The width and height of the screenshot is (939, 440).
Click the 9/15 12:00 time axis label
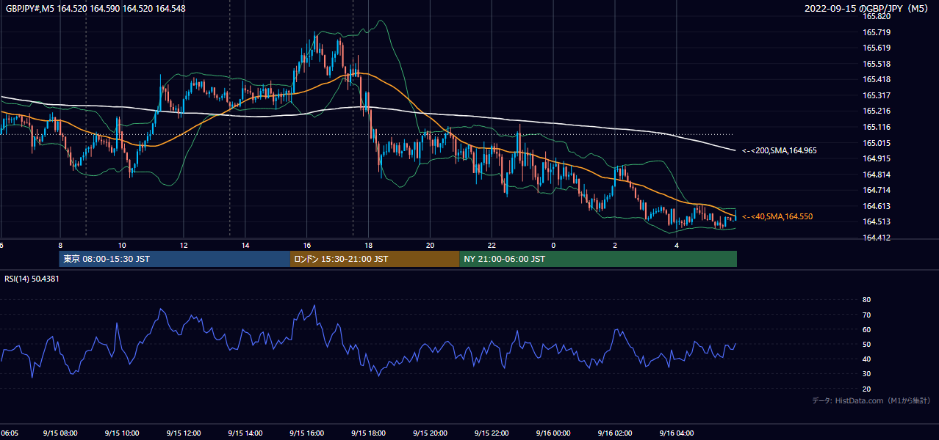click(184, 433)
